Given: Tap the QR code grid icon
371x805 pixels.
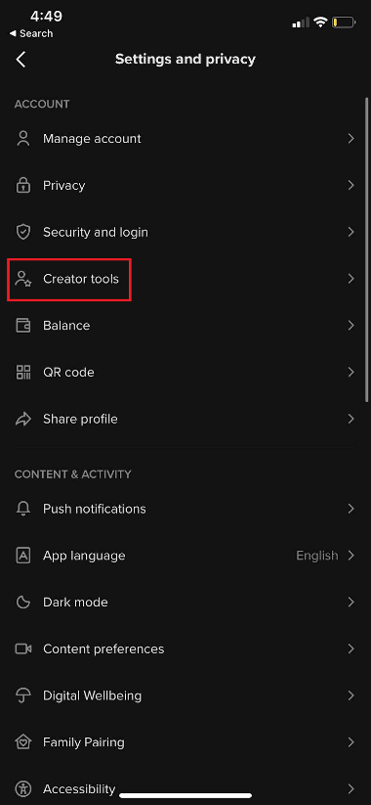Looking at the screenshot, I should pyautogui.click(x=23, y=373).
